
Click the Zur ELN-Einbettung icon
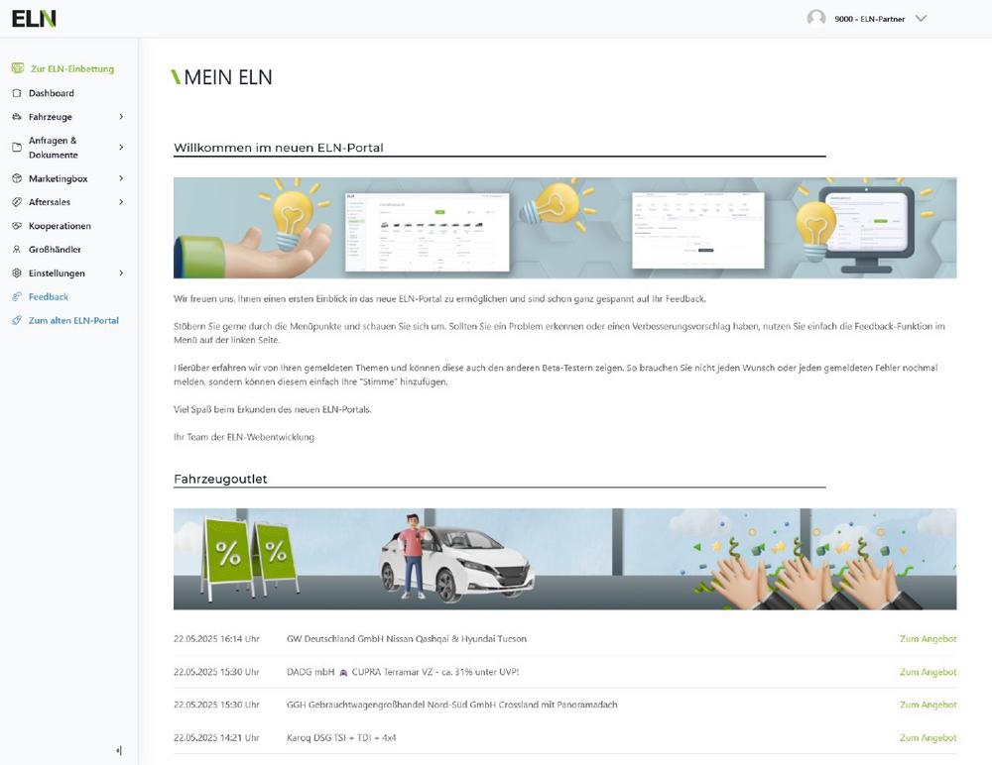[18, 68]
